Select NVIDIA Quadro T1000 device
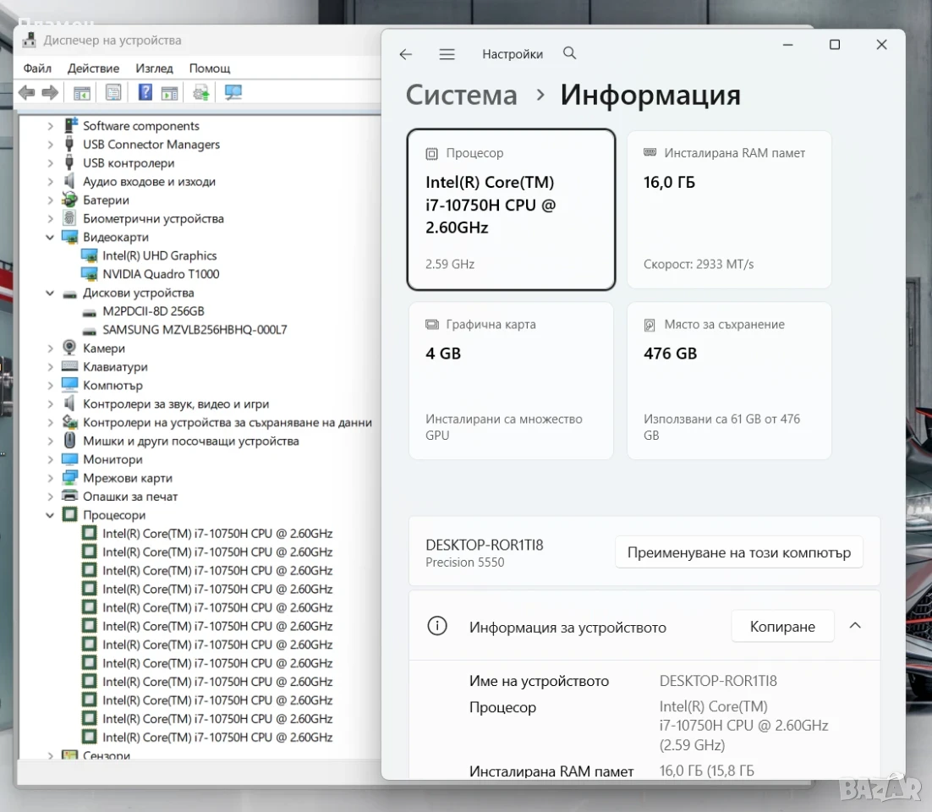 (161, 274)
